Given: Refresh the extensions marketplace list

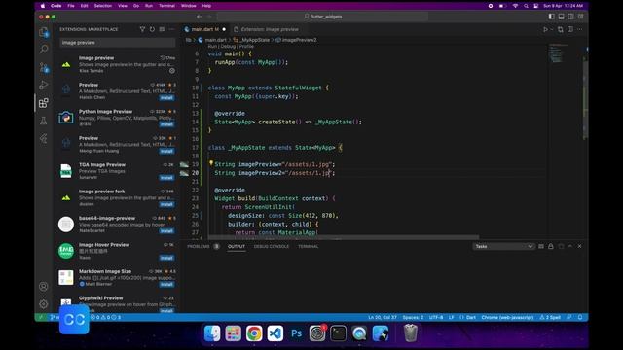Looking at the screenshot, I should click(152, 29).
